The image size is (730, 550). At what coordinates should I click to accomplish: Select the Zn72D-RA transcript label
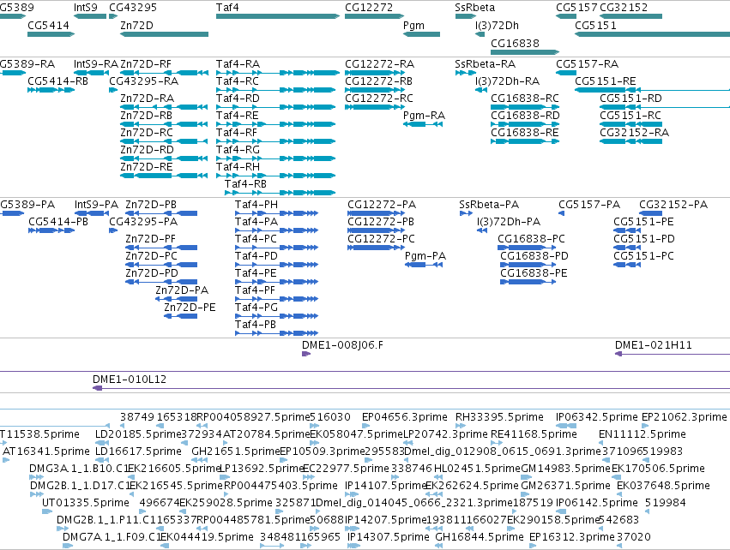pyautogui.click(x=148, y=99)
